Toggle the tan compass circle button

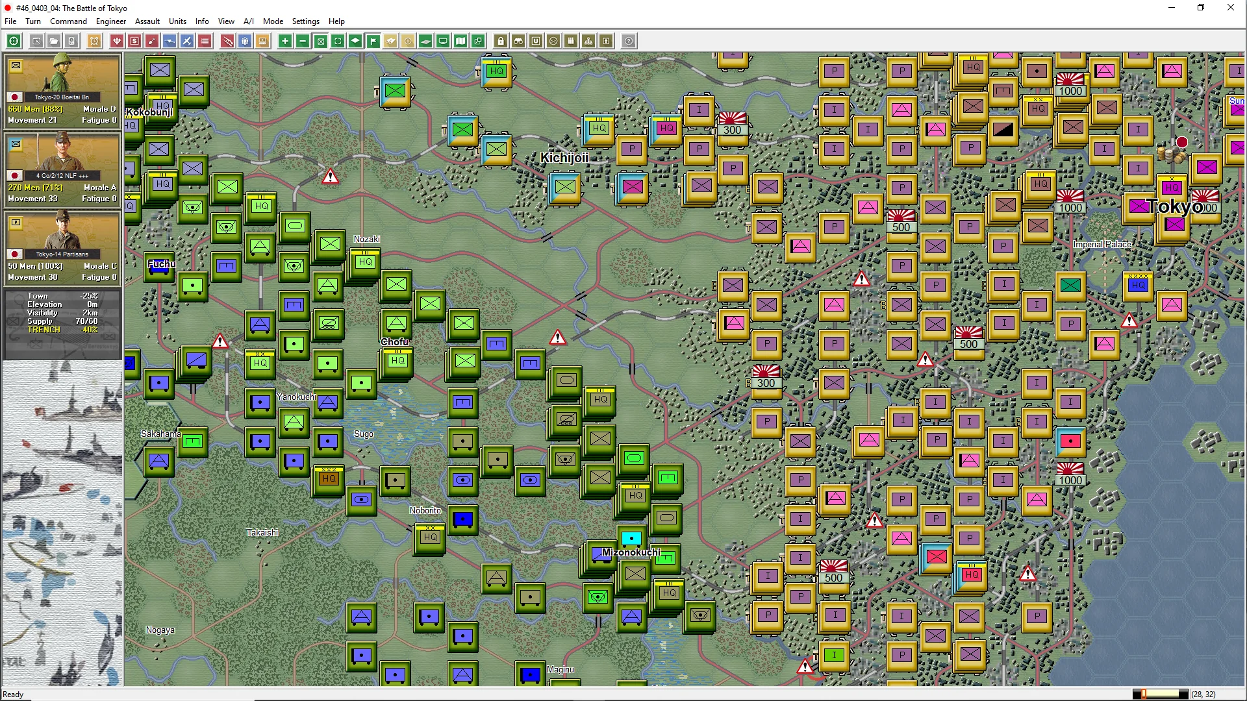(408, 41)
